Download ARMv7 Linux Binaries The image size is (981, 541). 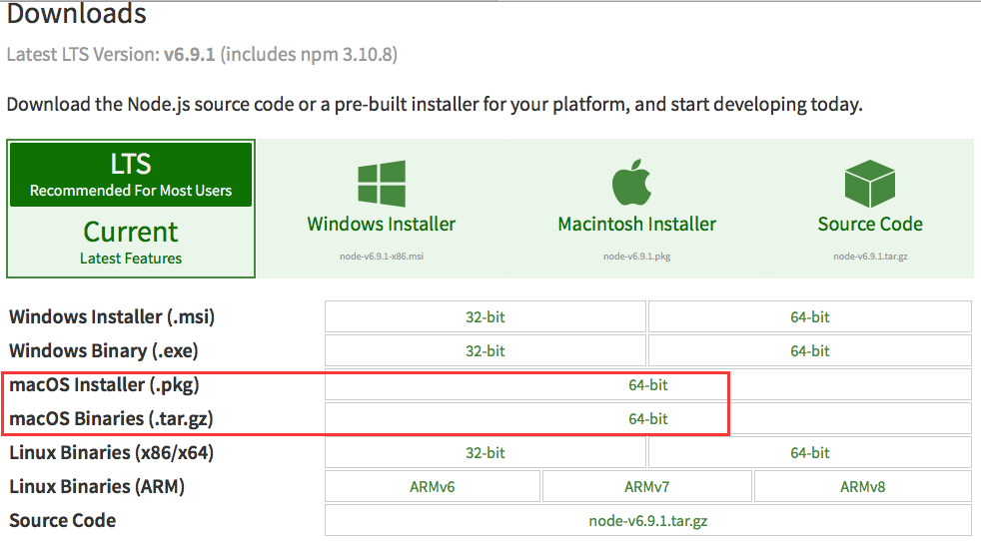[x=647, y=486]
